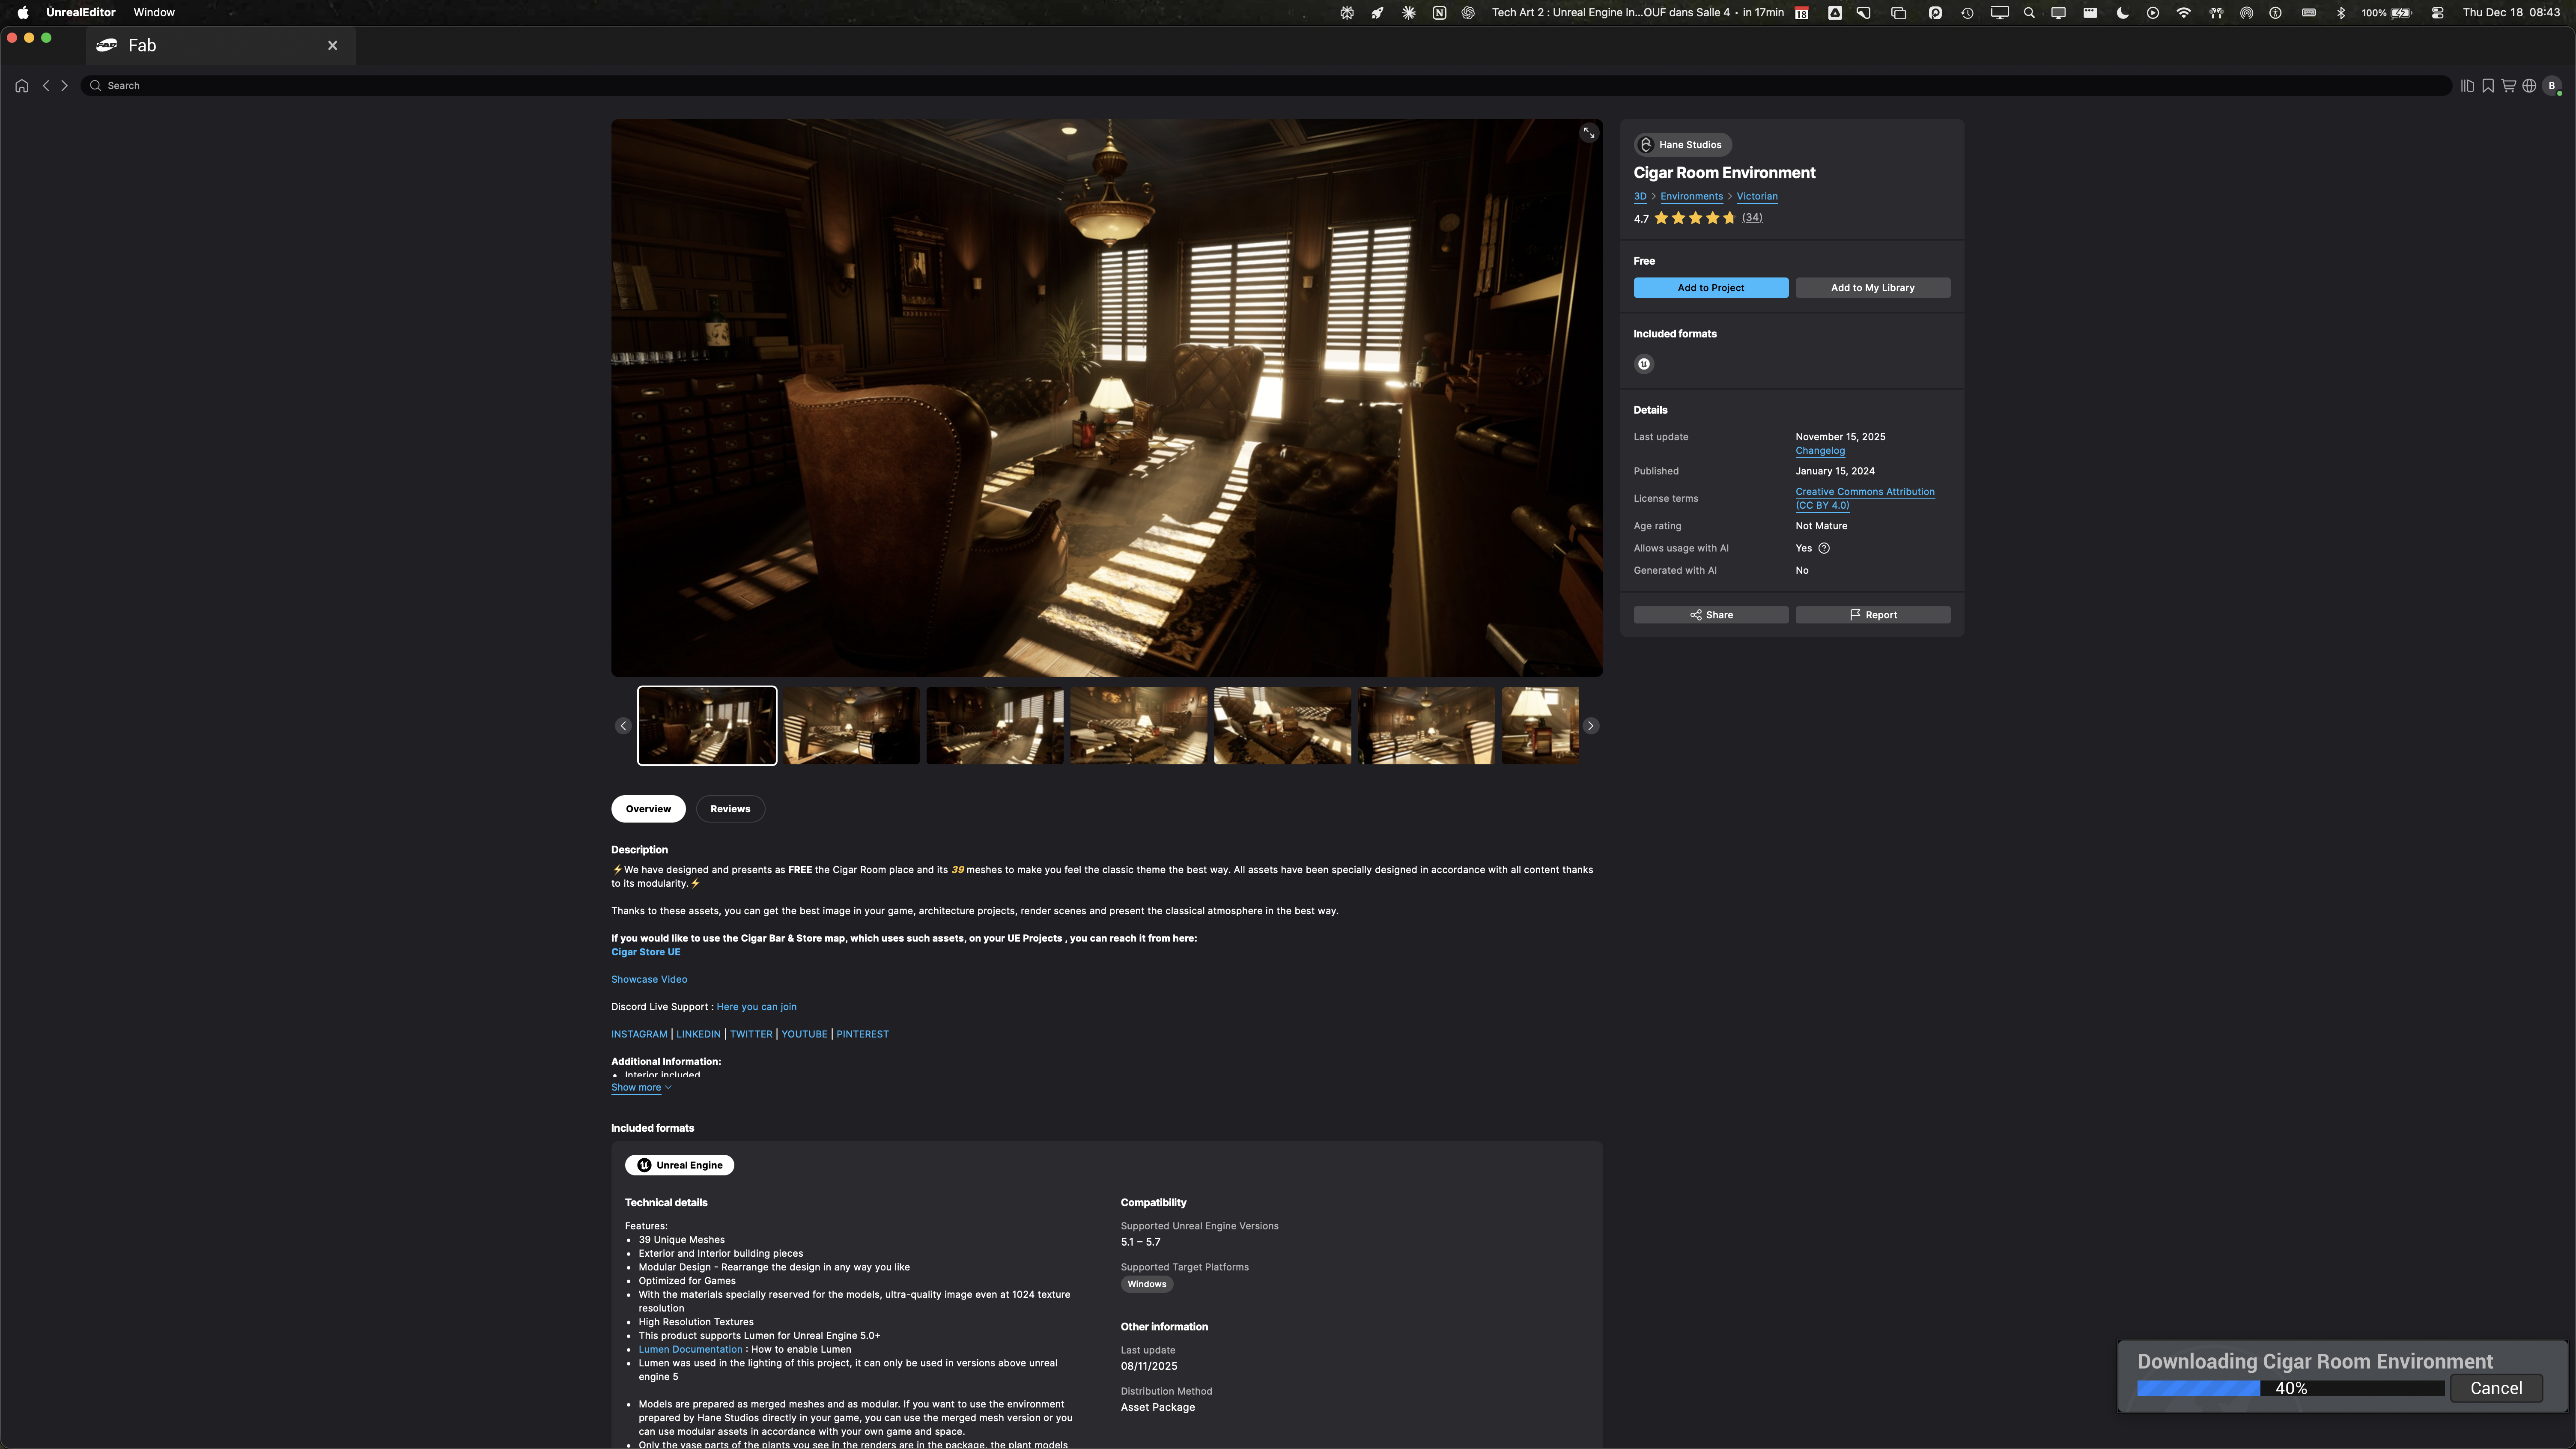Close the Fab tab
Screen dimensions: 2576x1449
click(333, 45)
